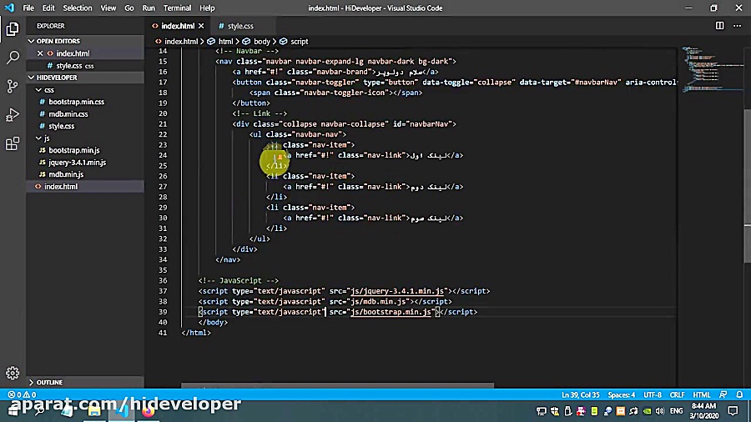This screenshot has height=422, width=751.
Task: Expand the OUTLINE section
Action: click(x=49, y=382)
